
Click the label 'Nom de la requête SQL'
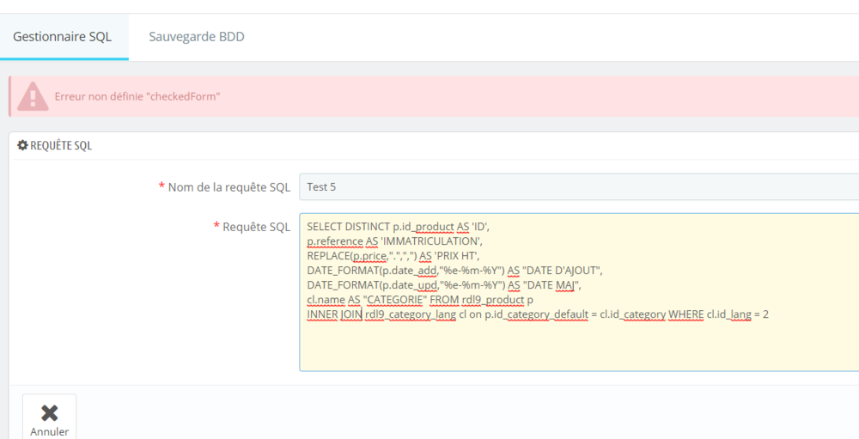point(229,187)
